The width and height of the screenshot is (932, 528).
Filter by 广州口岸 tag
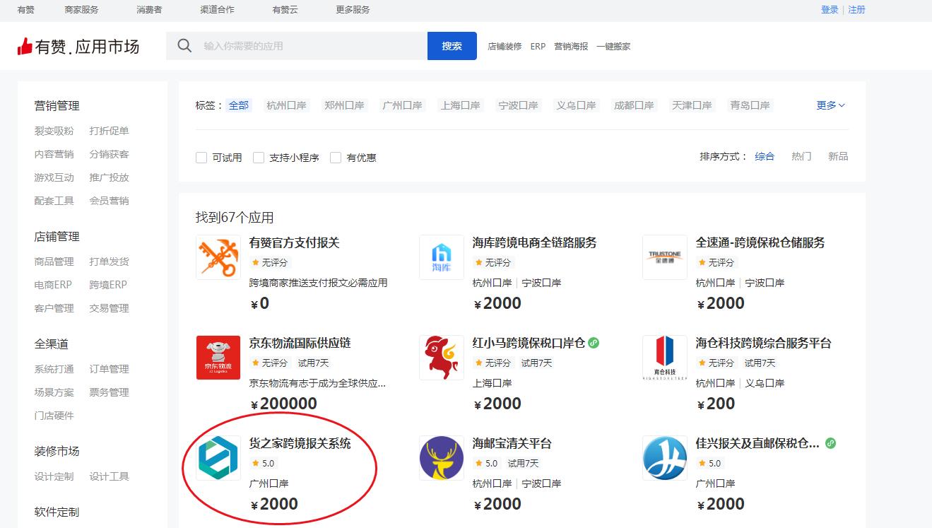pyautogui.click(x=402, y=105)
